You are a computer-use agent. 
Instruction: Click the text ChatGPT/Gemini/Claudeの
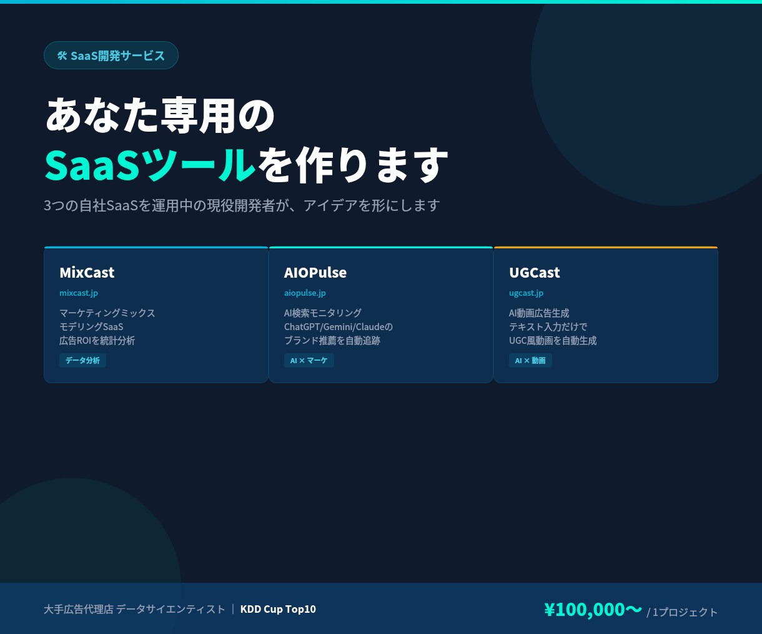[339, 326]
